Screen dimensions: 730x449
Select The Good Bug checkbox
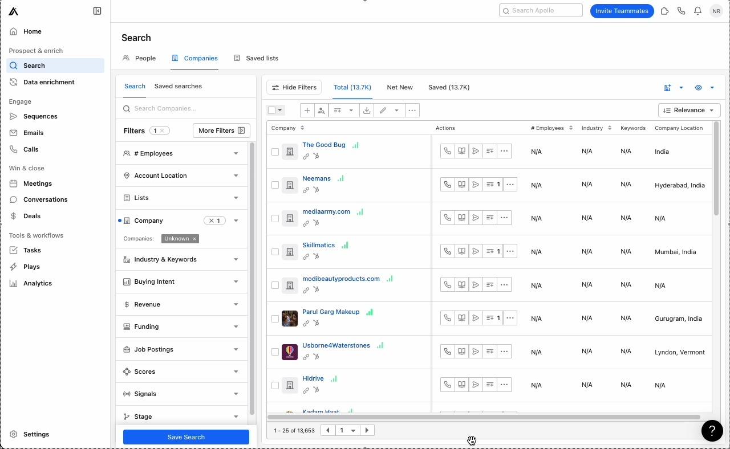[275, 152]
